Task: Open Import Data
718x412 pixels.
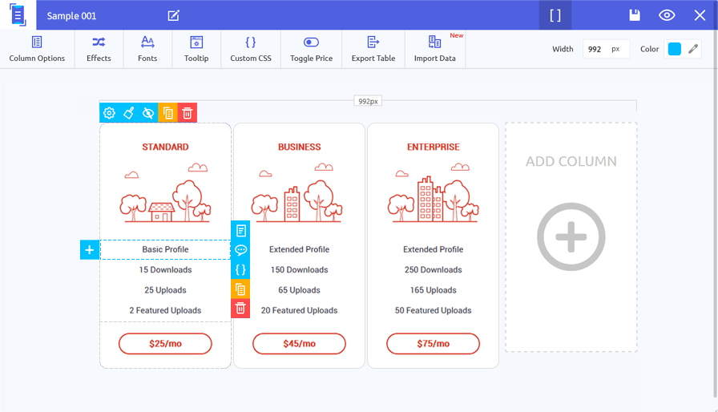Action: tap(435, 49)
